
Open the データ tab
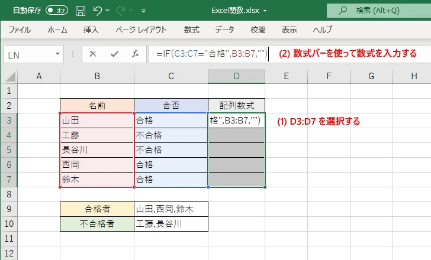pyautogui.click(x=224, y=30)
